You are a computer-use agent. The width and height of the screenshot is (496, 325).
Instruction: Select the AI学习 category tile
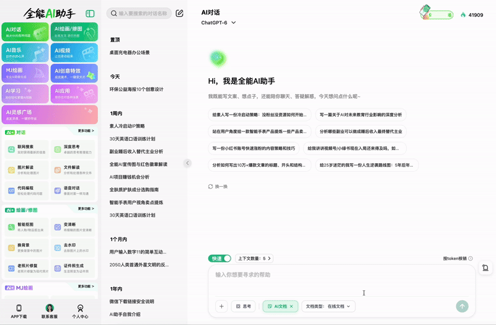point(25,94)
